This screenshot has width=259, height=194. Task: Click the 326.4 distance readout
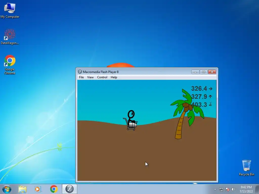point(199,89)
